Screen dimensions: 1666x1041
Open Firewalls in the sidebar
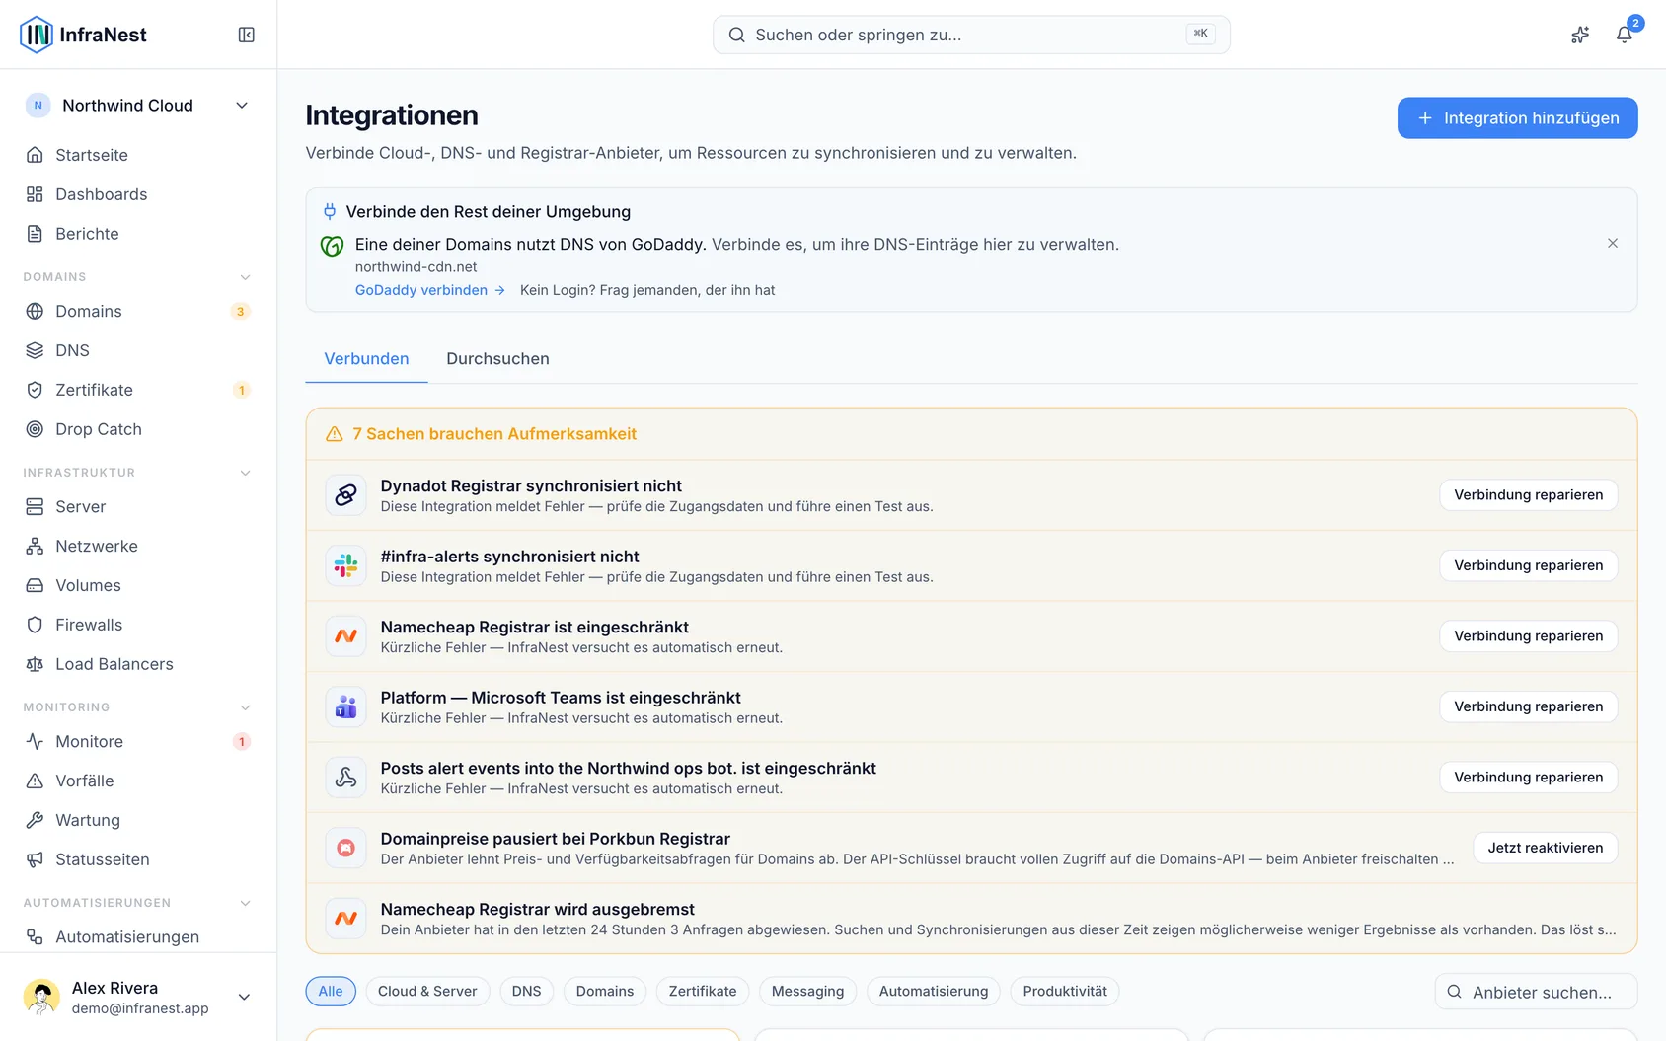138,625
